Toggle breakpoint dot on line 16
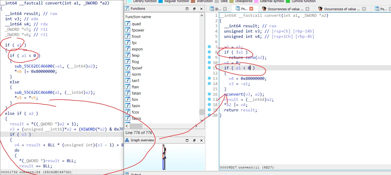The height and width of the screenshot is (175, 391). coord(209,94)
